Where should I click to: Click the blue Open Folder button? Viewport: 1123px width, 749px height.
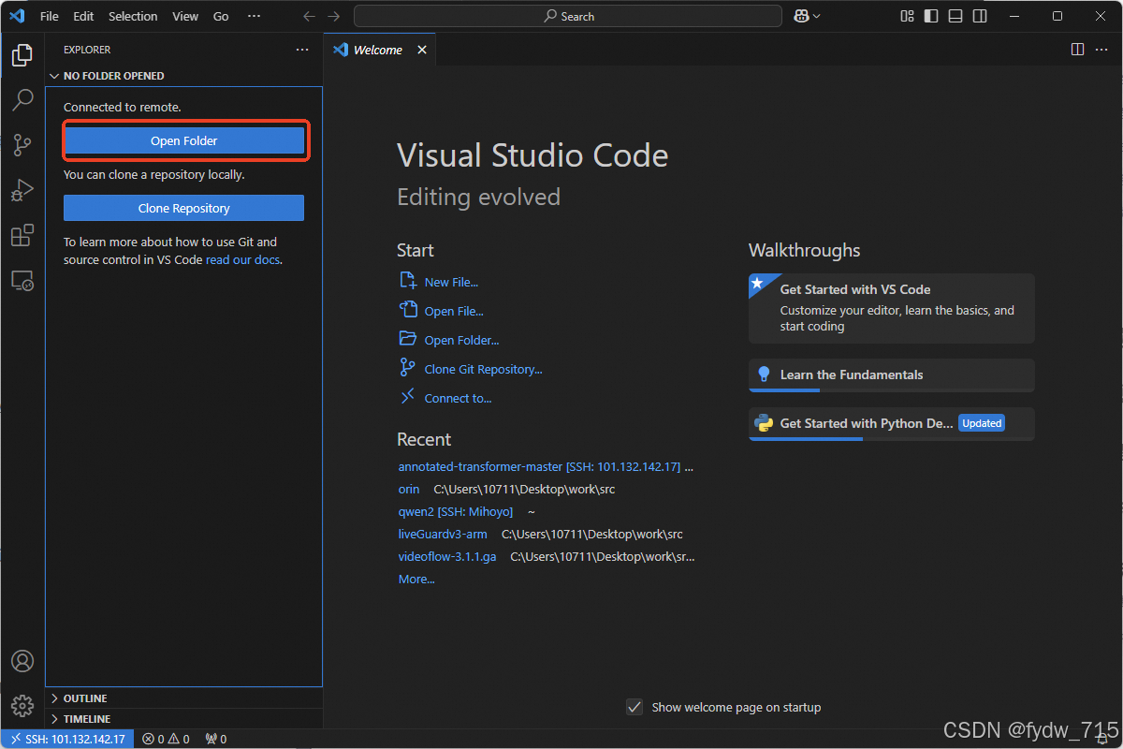click(183, 140)
